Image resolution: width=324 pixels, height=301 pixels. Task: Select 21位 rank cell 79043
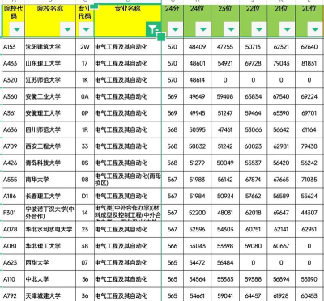(x=281, y=63)
